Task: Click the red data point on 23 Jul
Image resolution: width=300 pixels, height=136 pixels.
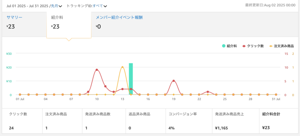Action: tap(208, 92)
